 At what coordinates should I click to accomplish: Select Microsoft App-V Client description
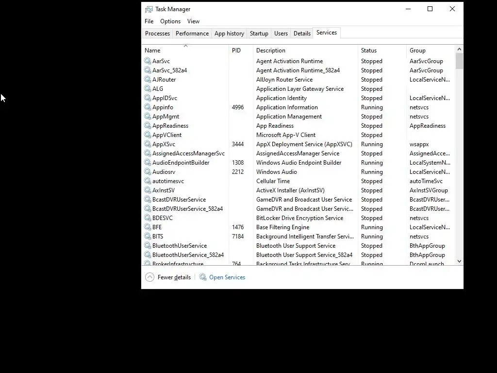(x=286, y=135)
